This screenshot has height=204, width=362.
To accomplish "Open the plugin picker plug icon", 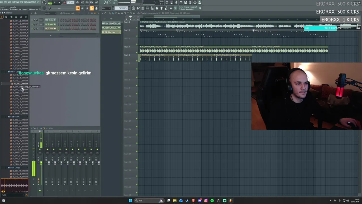I will click(x=161, y=8).
